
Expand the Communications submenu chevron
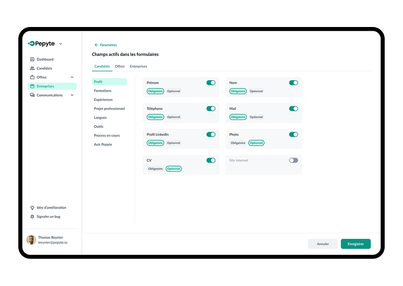pyautogui.click(x=72, y=95)
